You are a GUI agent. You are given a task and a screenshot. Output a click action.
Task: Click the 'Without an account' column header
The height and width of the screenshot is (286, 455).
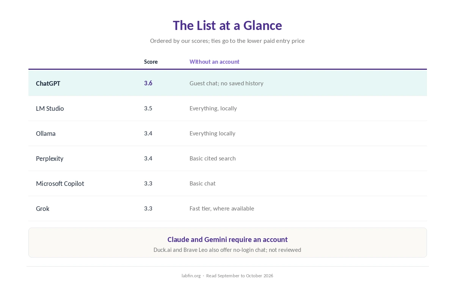(x=215, y=61)
